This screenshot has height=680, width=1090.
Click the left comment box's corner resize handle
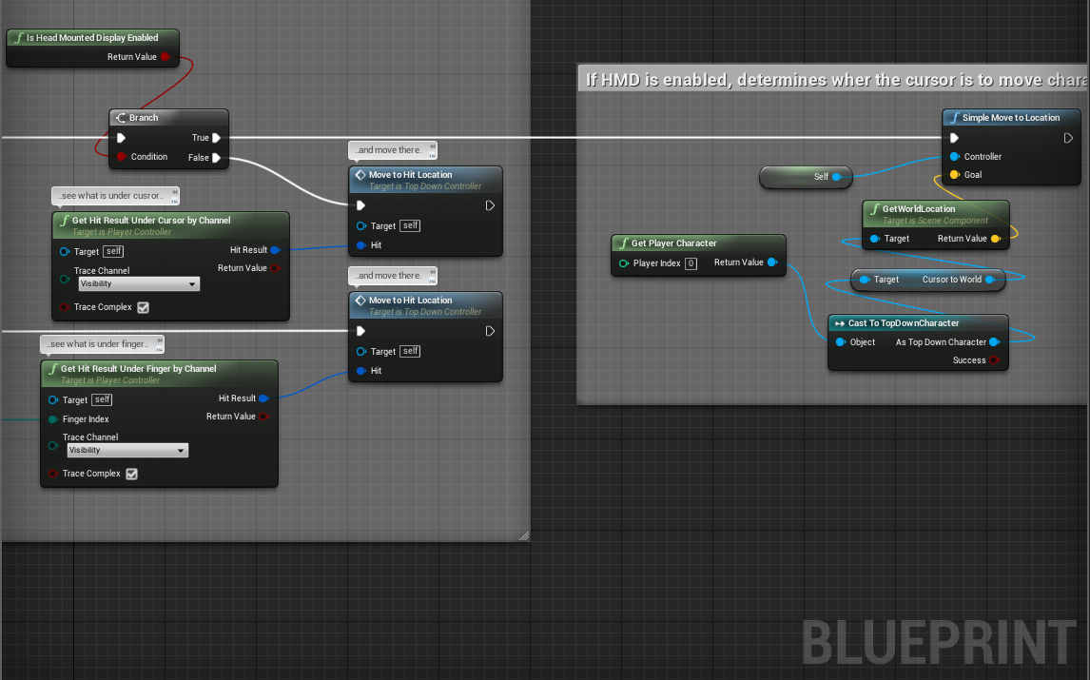click(523, 536)
